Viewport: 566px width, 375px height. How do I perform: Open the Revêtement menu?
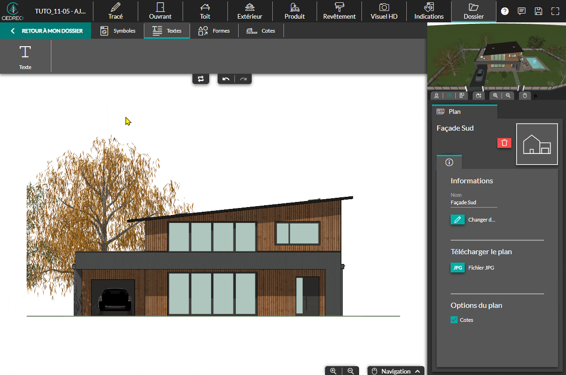tap(339, 11)
